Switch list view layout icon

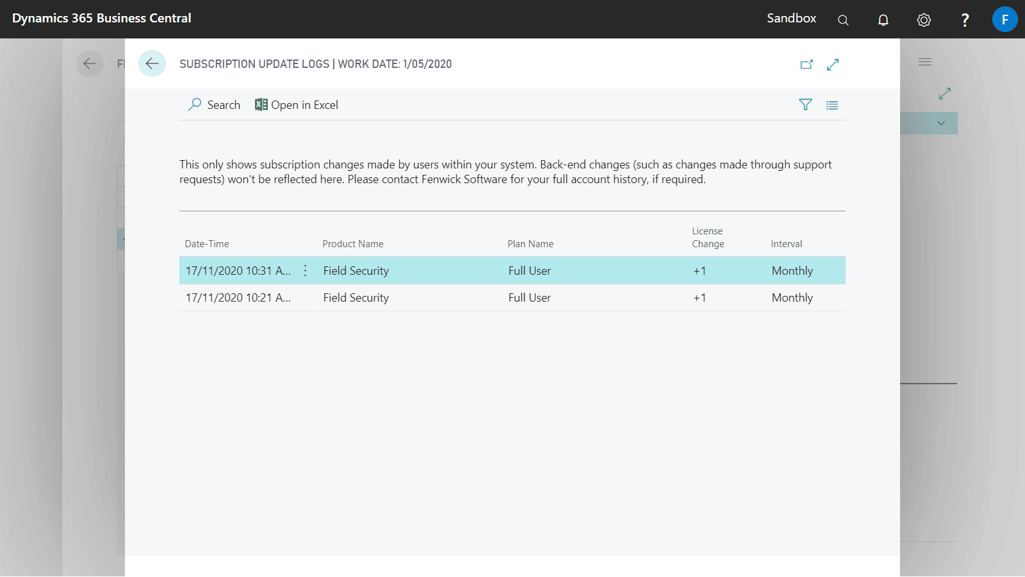(832, 105)
